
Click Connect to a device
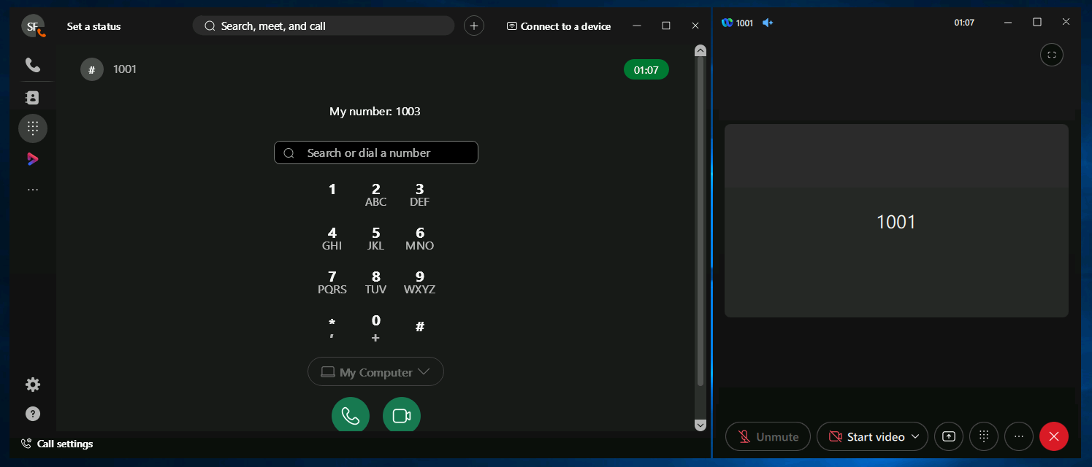point(558,26)
